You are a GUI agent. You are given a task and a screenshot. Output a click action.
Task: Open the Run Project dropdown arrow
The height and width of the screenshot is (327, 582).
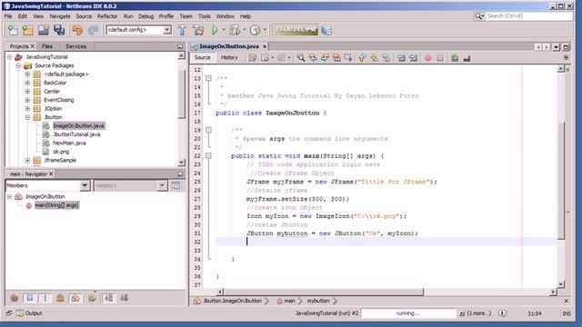point(224,30)
